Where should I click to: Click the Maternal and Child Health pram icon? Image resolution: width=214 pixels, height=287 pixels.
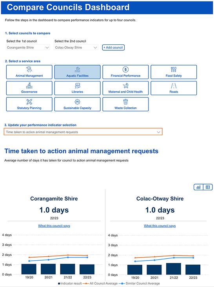click(125, 85)
